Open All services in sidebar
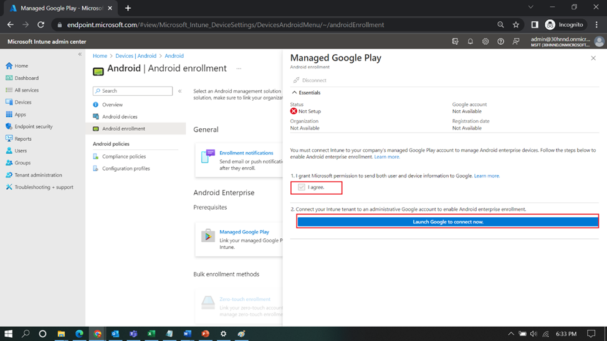This screenshot has height=341, width=607. pos(22,90)
